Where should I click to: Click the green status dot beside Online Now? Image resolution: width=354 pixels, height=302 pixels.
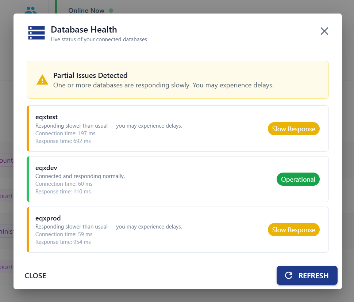click(x=111, y=11)
